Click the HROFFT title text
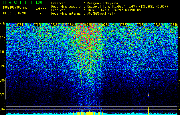 18,2
